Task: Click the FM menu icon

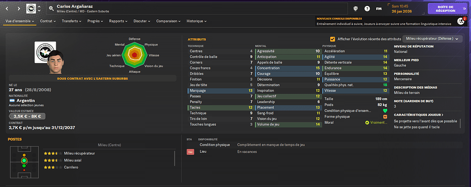Action: coord(379,9)
